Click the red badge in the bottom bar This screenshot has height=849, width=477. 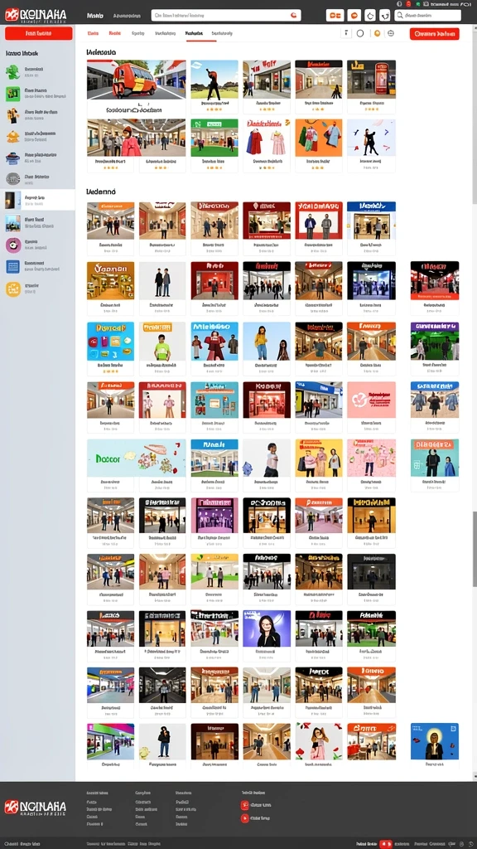coord(386,844)
